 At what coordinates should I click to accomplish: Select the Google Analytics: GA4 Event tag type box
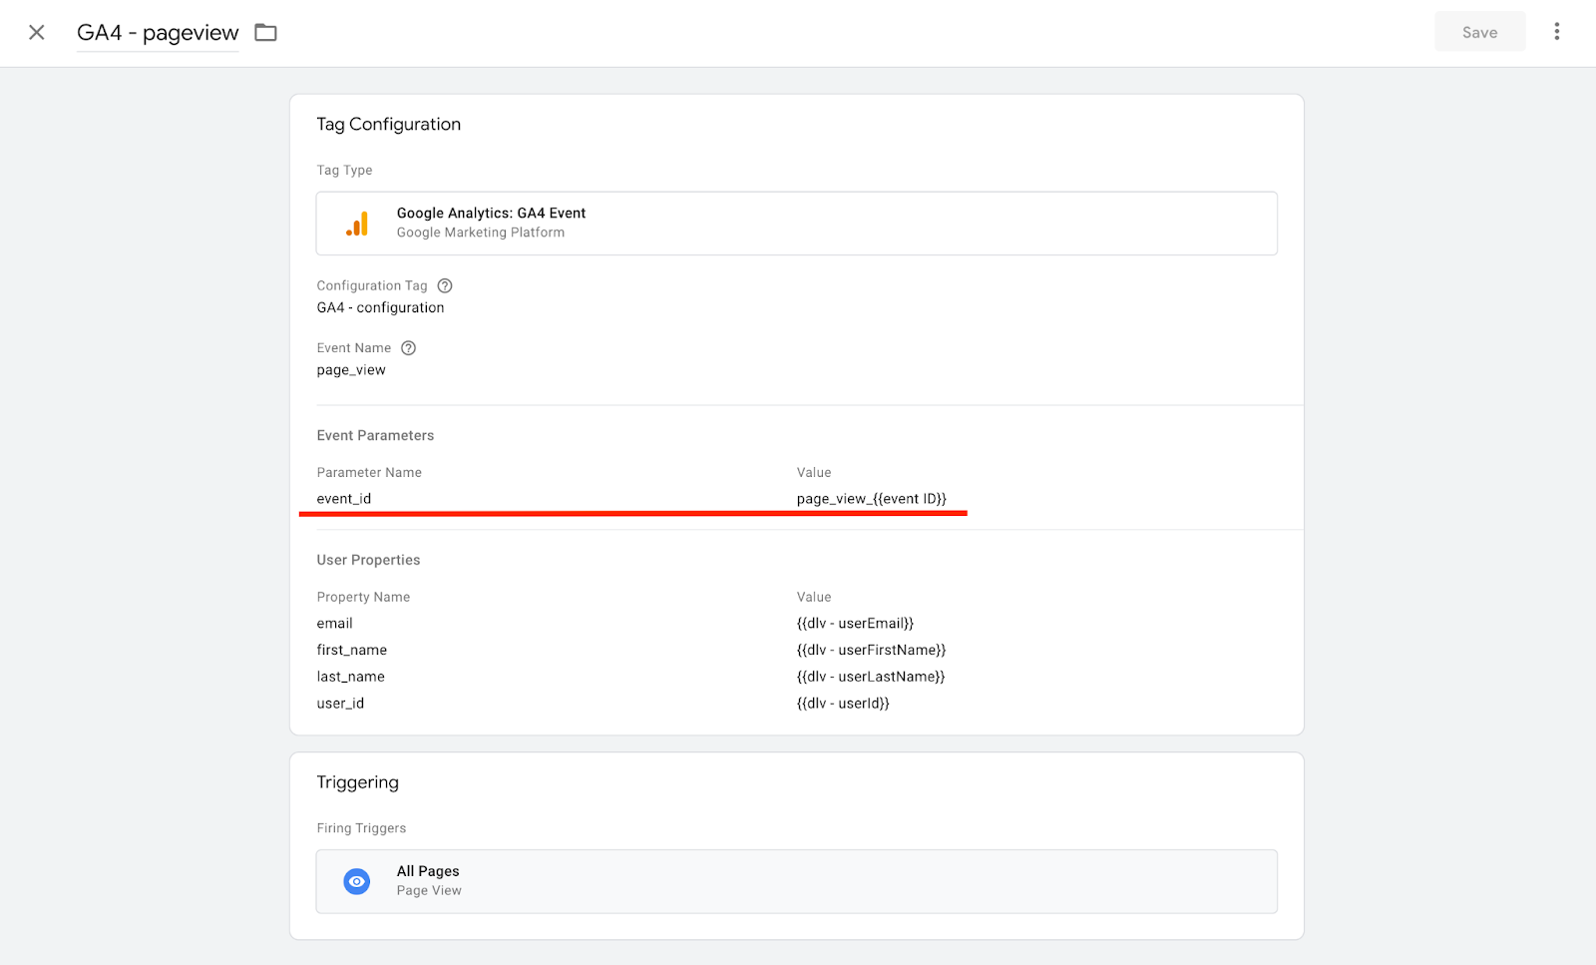click(796, 223)
